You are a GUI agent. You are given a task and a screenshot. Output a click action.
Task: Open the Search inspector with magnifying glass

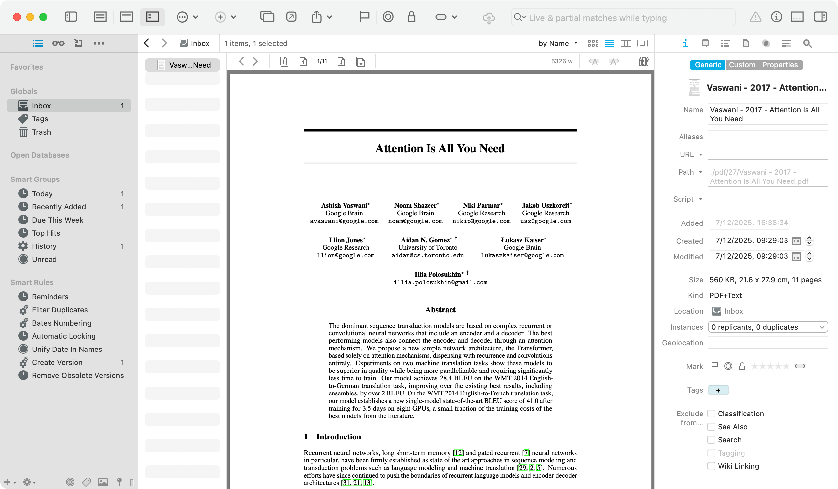(x=807, y=43)
